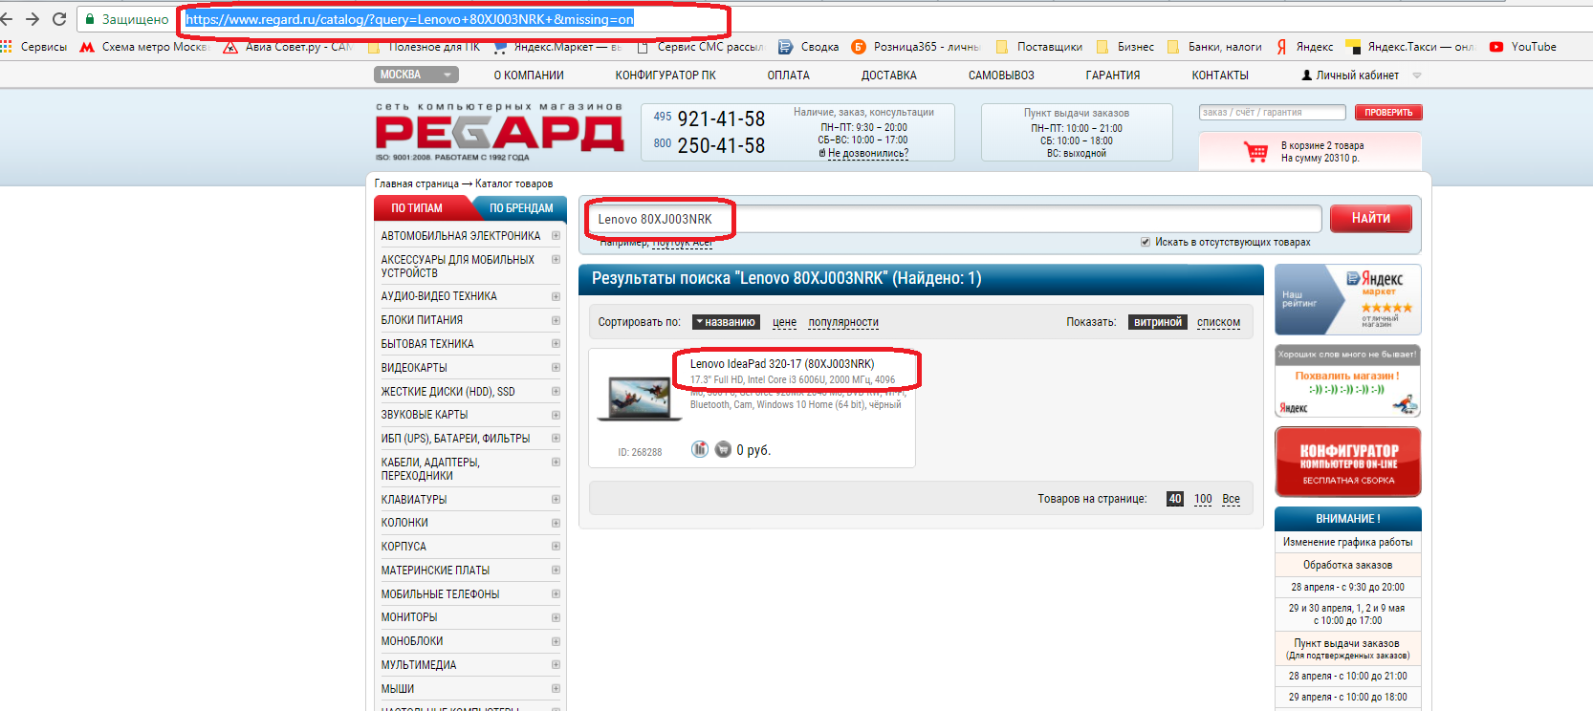Open О КОМПАНИИ menu item
1593x711 pixels.
point(529,75)
